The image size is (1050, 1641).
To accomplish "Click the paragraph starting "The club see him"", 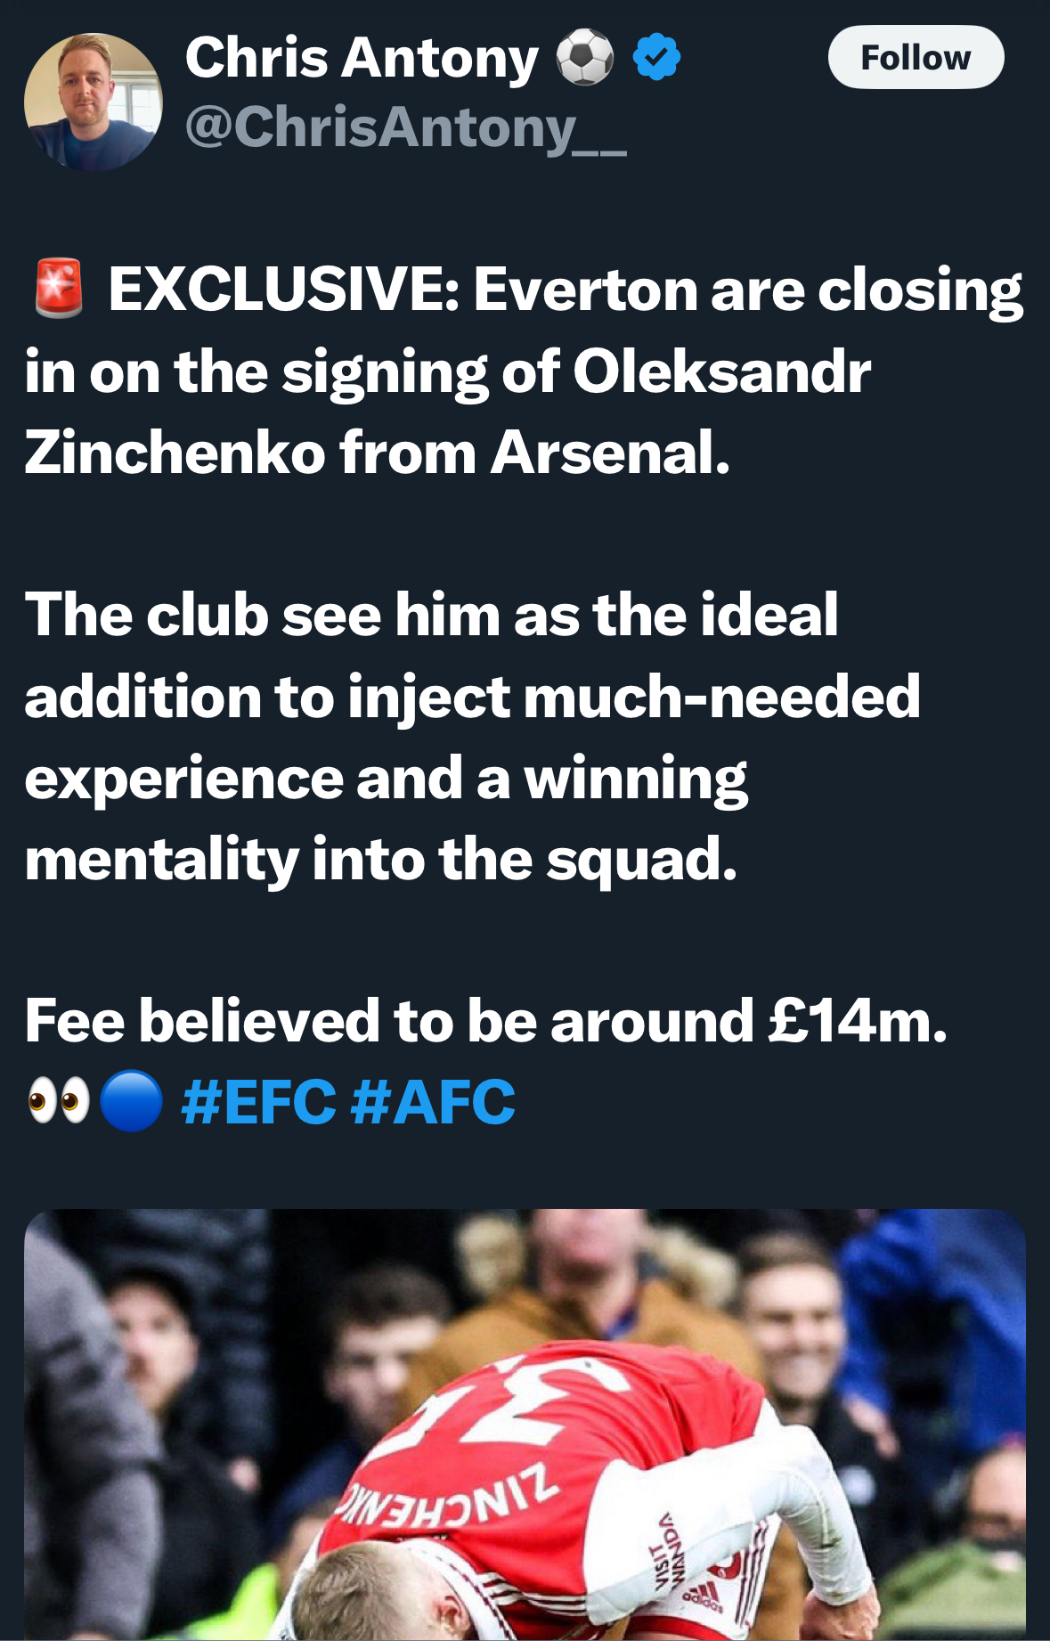I will [472, 737].
